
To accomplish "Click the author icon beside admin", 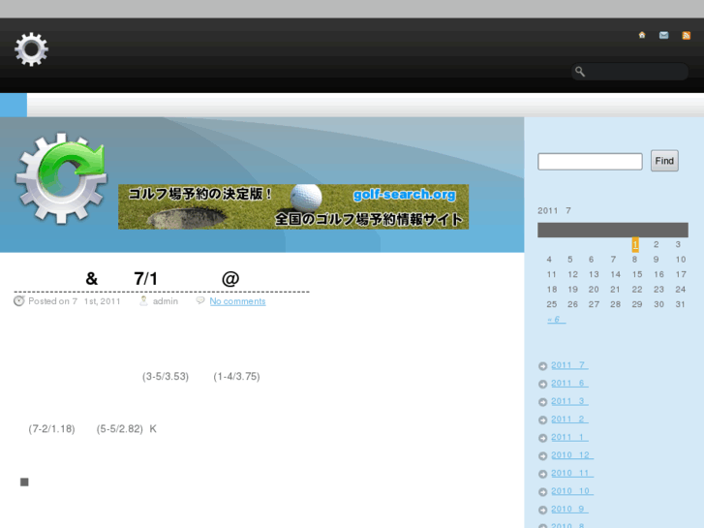I will pos(143,301).
